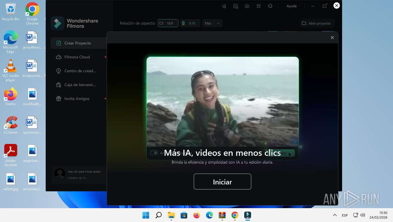Close the AI promo dialog
Viewport: 393px width, 222px height.
coord(332,38)
